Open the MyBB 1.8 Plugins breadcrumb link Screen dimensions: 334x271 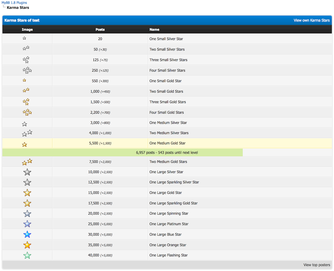pos(14,3)
